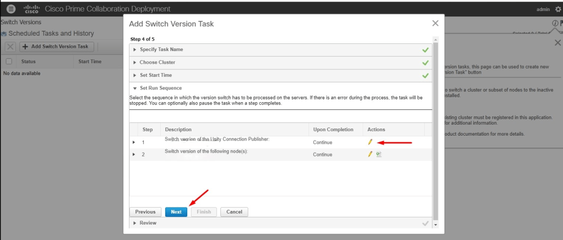Open the settings gear next to admin
Viewport: 563px width, 240px height.
point(557,9)
